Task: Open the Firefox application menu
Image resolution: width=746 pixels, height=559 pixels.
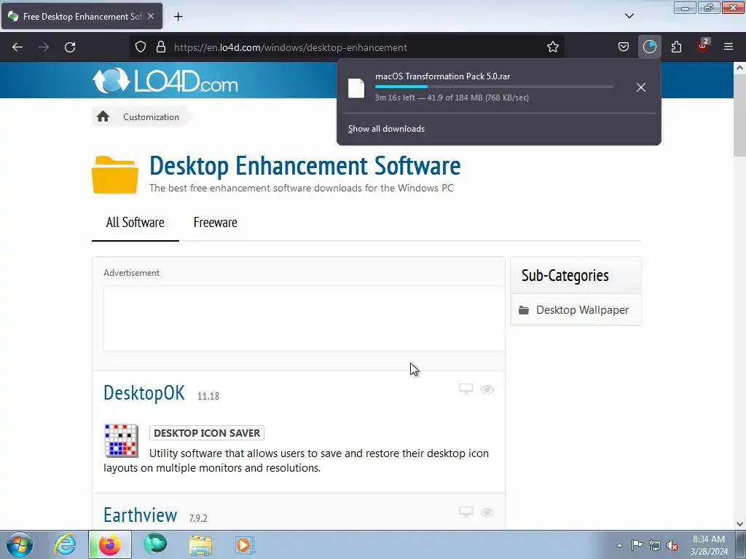Action: pos(729,47)
